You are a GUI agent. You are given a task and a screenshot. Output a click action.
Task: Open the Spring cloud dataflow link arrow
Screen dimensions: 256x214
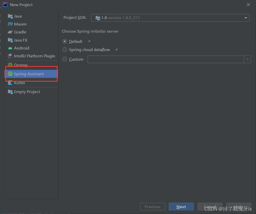pyautogui.click(x=117, y=50)
